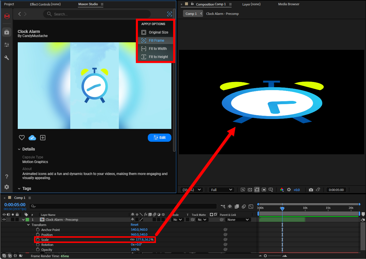Open Maxon Studio gear settings icon
The height and width of the screenshot is (259, 366).
click(7, 187)
